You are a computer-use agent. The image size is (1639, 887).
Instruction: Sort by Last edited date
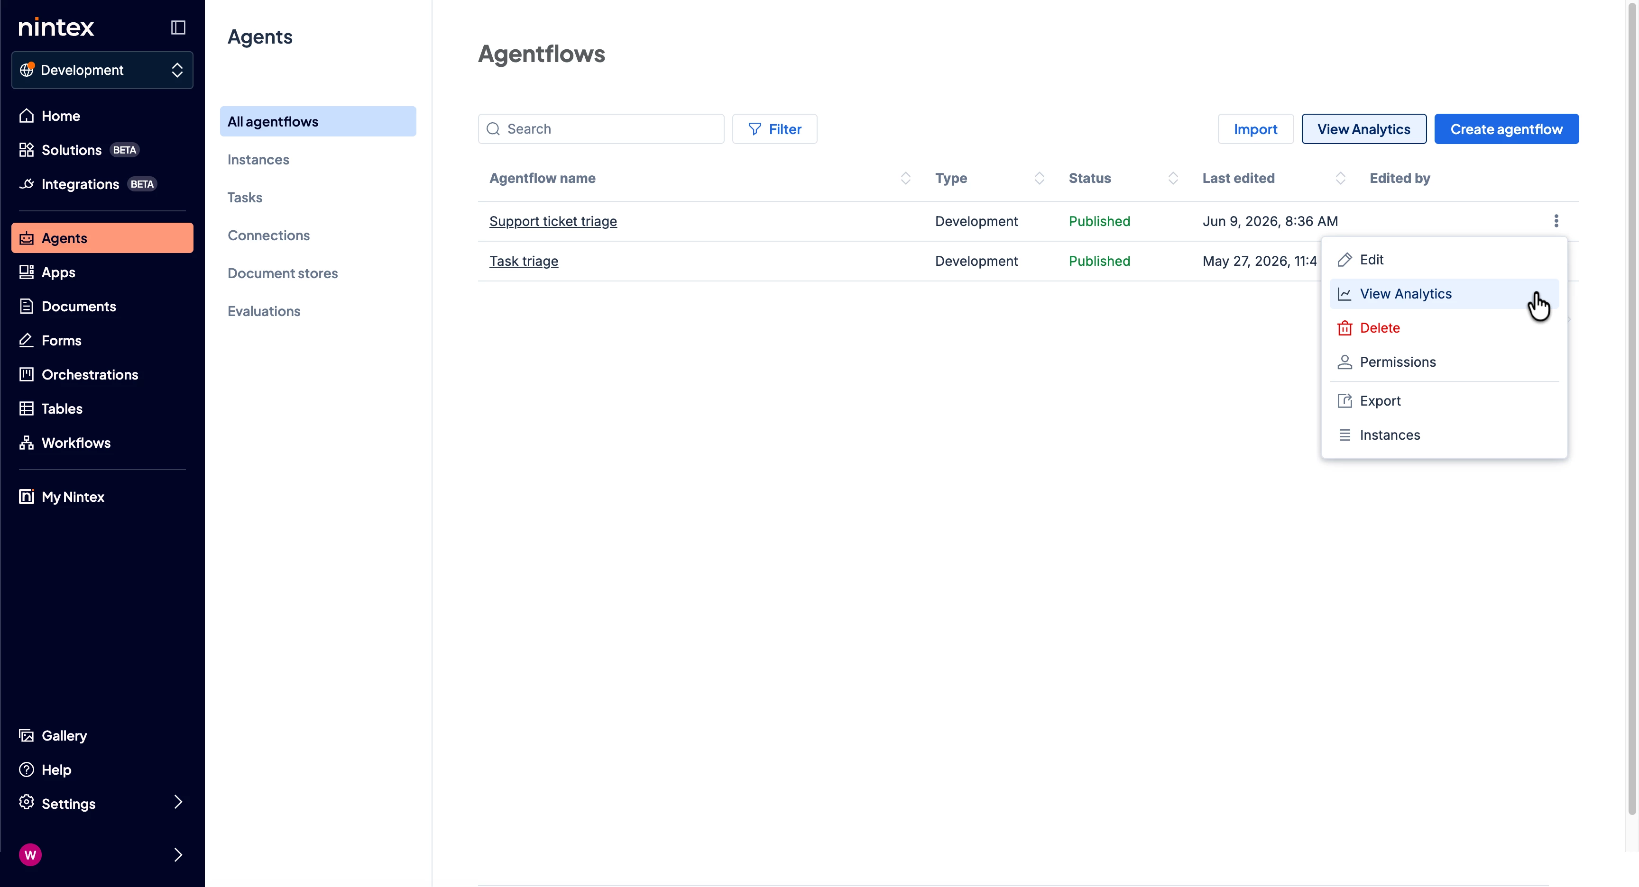(x=1340, y=179)
